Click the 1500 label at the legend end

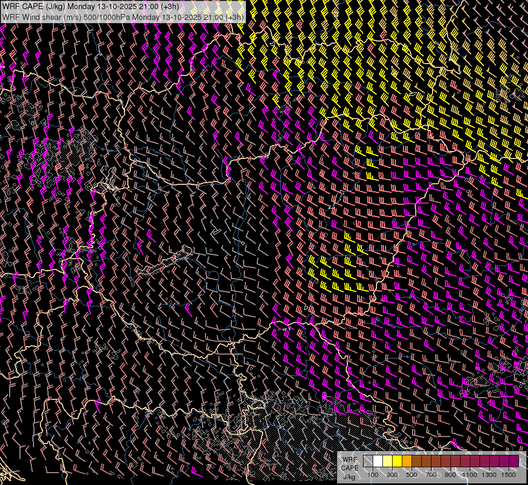click(508, 475)
